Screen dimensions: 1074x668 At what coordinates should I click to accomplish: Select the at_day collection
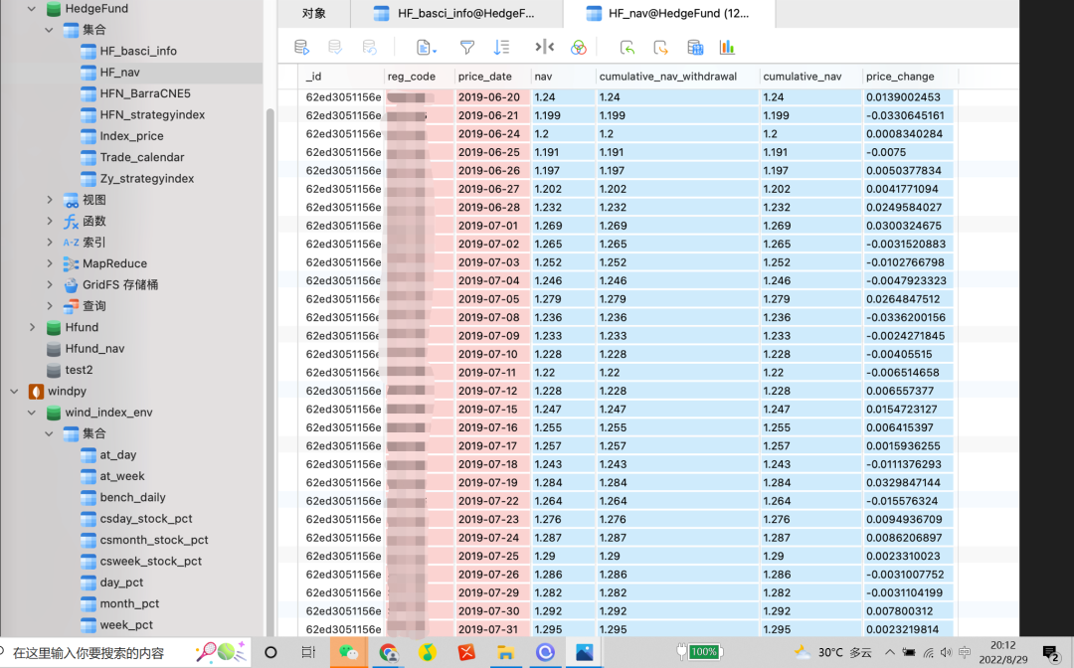tap(117, 454)
